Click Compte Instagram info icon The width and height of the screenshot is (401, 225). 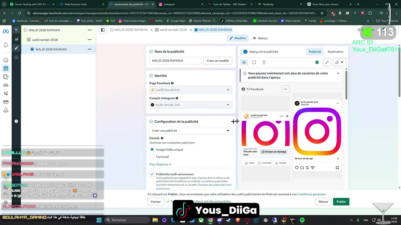point(177,98)
